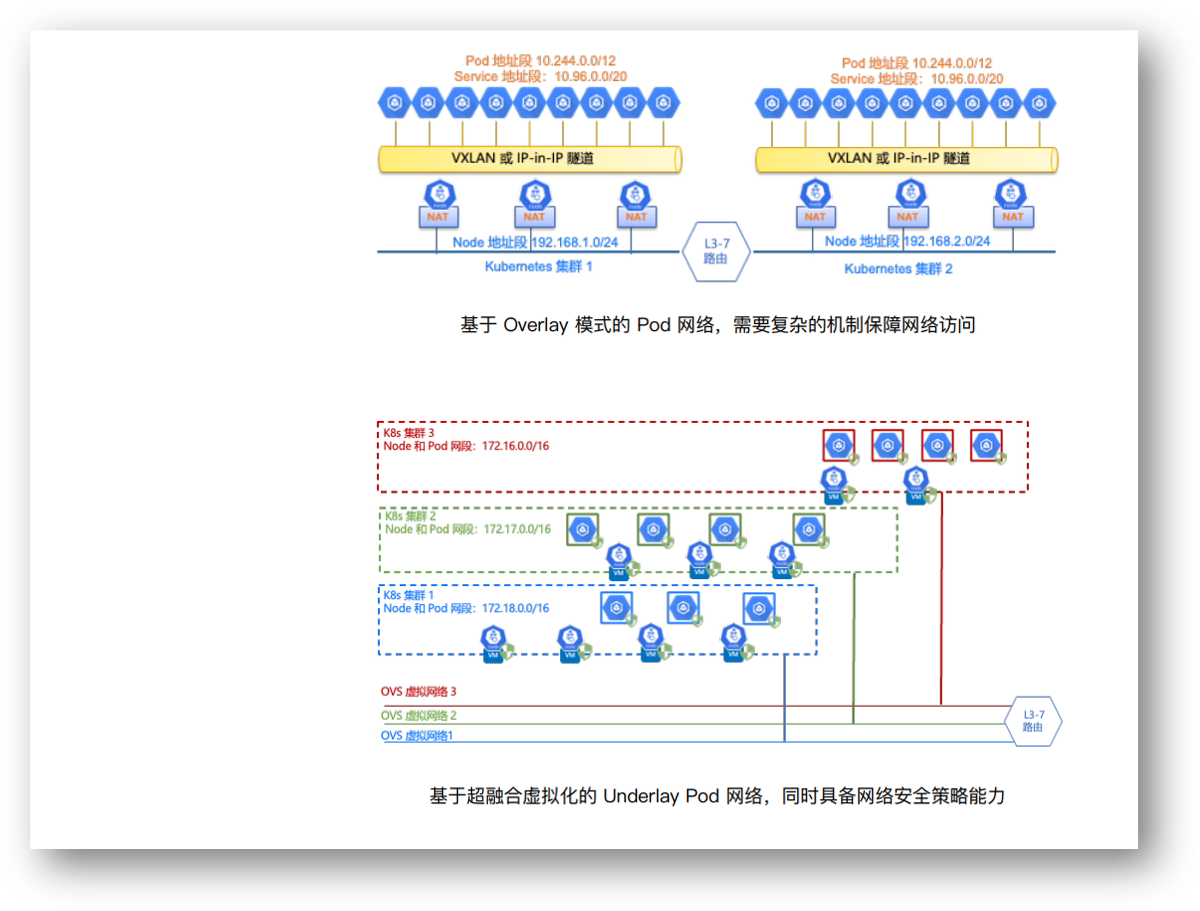
Task: Click the Node 地址段 192.168.2.0/24 label
Action: (x=908, y=241)
